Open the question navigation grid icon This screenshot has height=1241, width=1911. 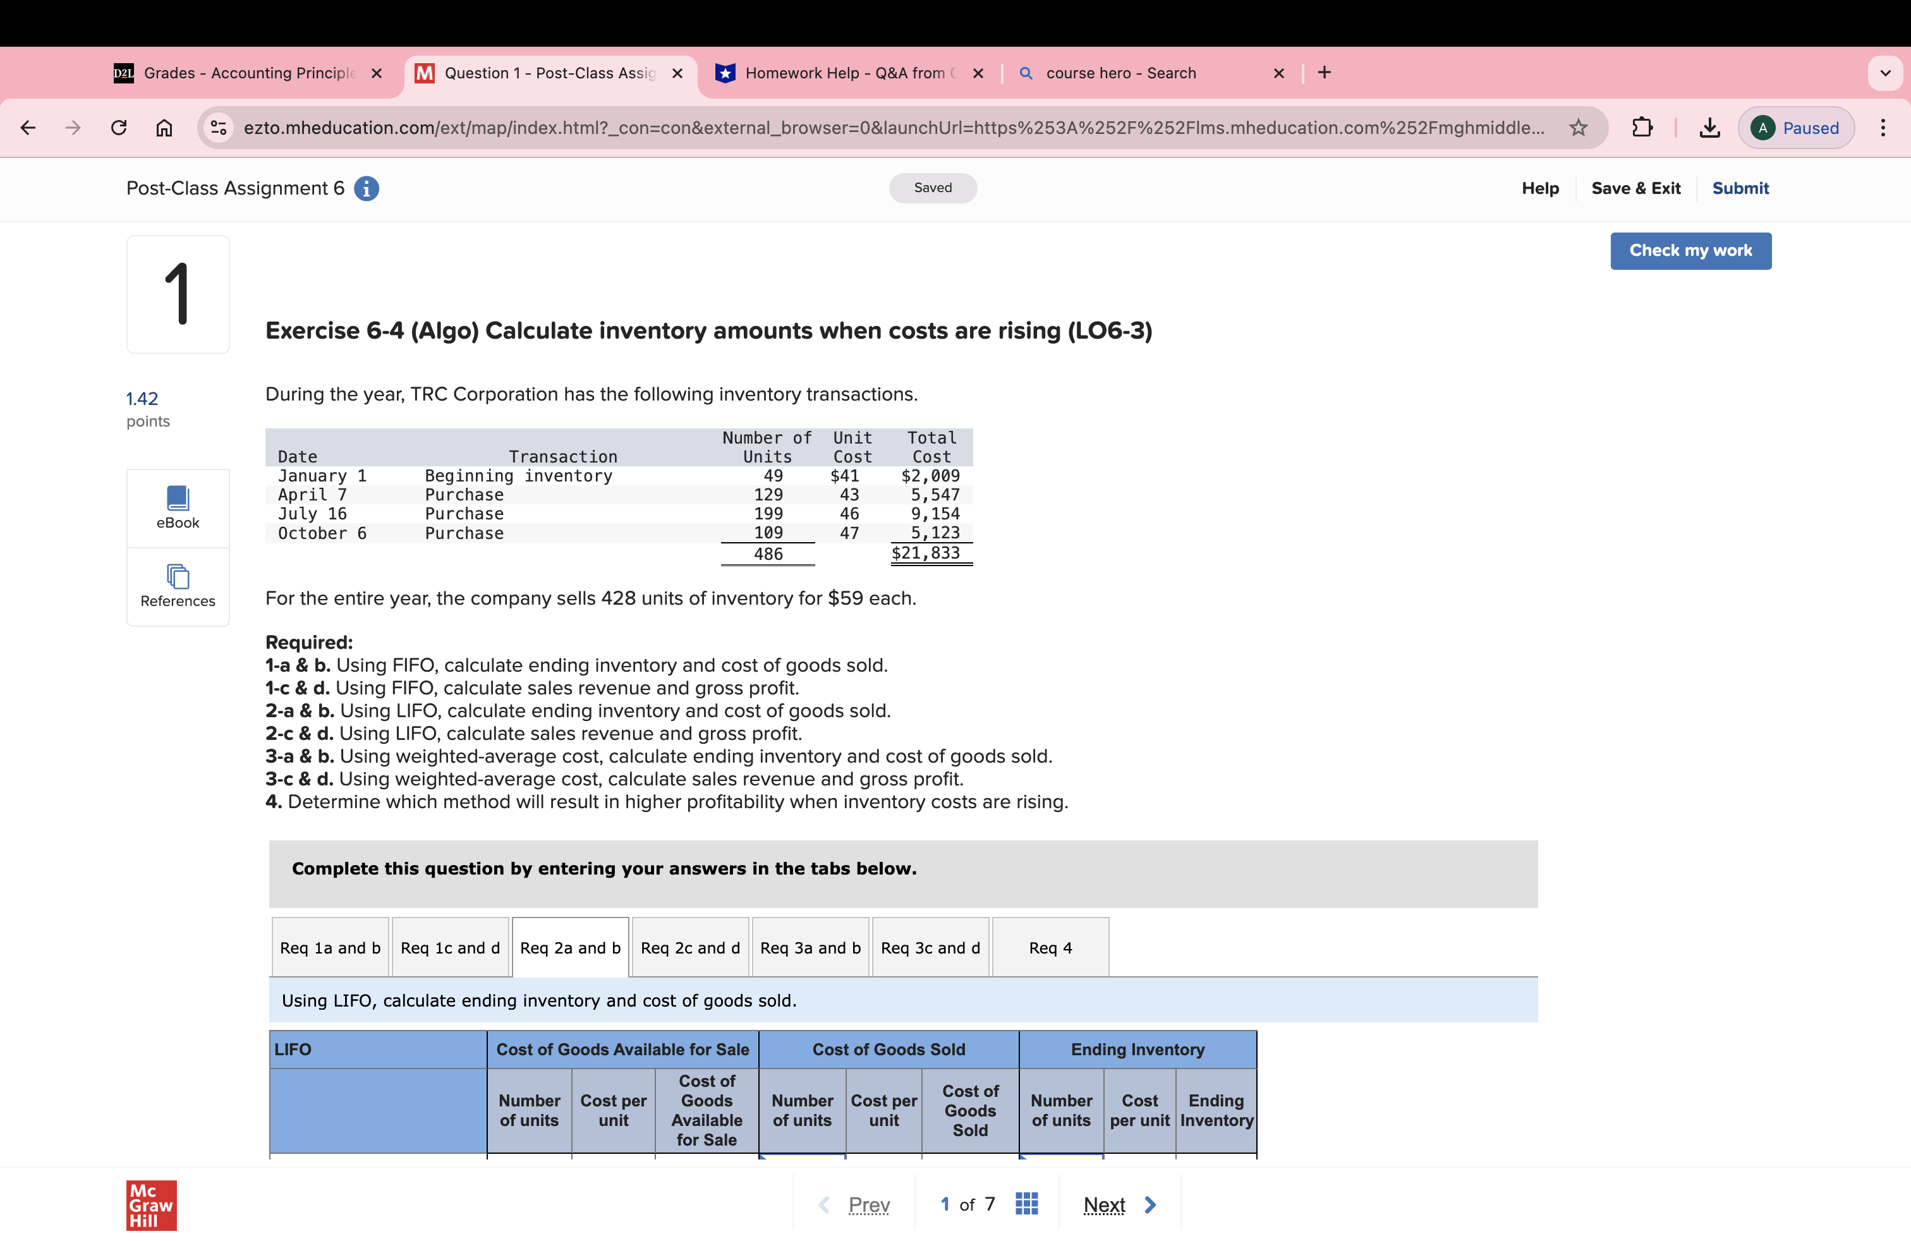(1026, 1203)
